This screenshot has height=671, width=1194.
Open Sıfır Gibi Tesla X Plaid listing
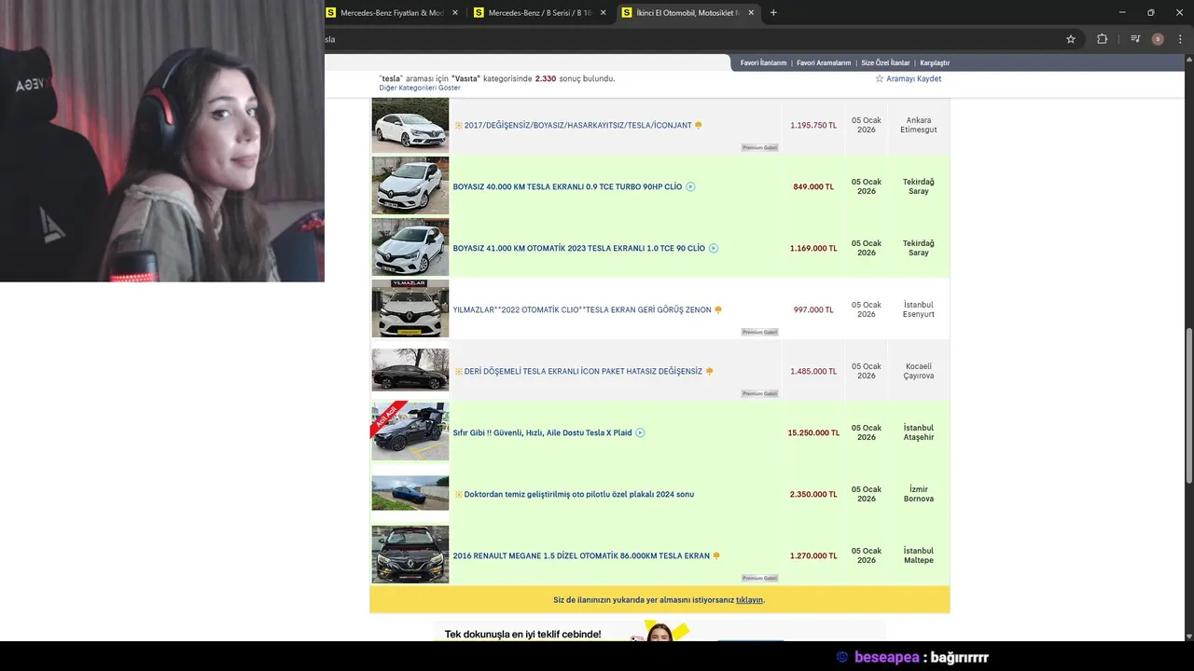542,432
